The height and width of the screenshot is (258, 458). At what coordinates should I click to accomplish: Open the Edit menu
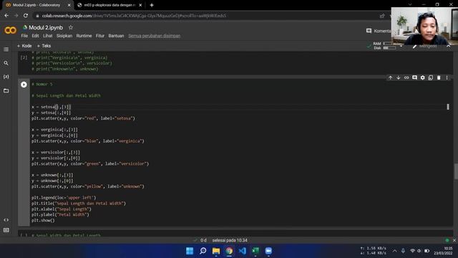pos(35,36)
